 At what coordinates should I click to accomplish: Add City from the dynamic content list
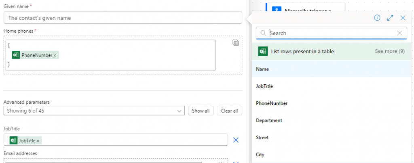click(260, 155)
